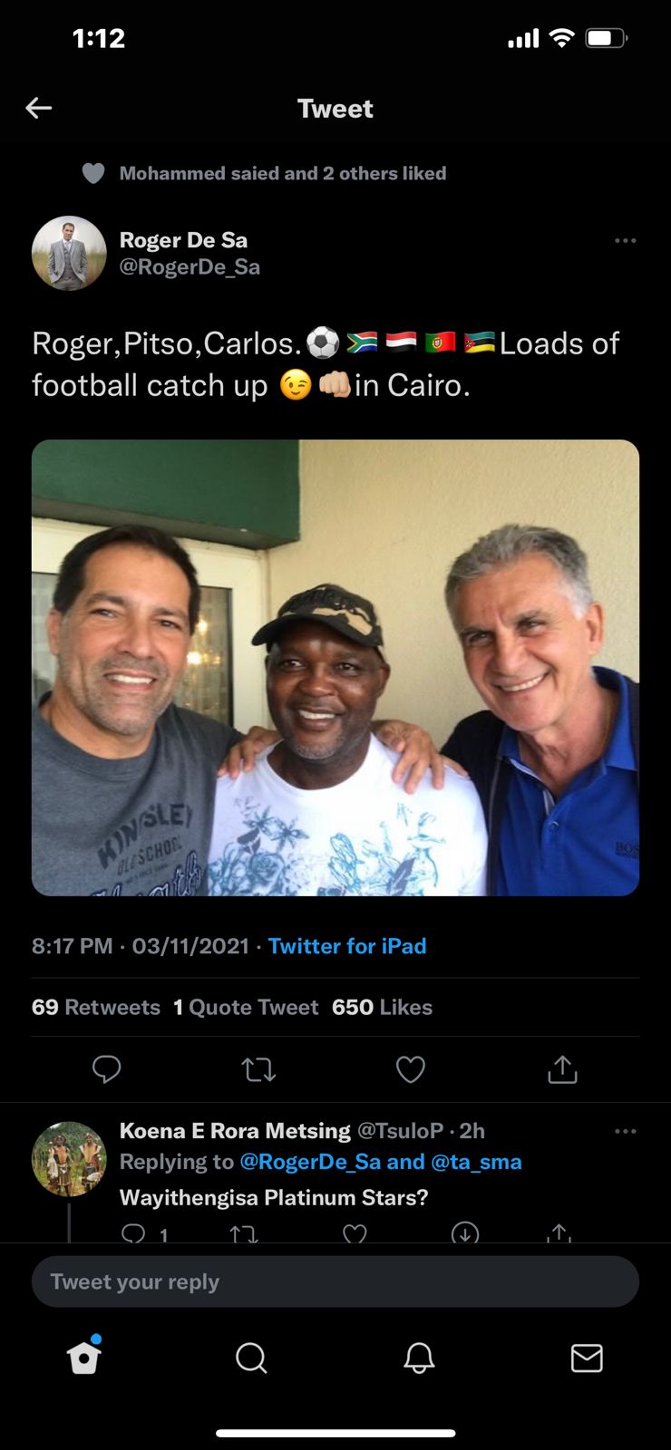This screenshot has width=671, height=1450.
Task: Open the Notifications bell tab
Action: click(x=419, y=1358)
